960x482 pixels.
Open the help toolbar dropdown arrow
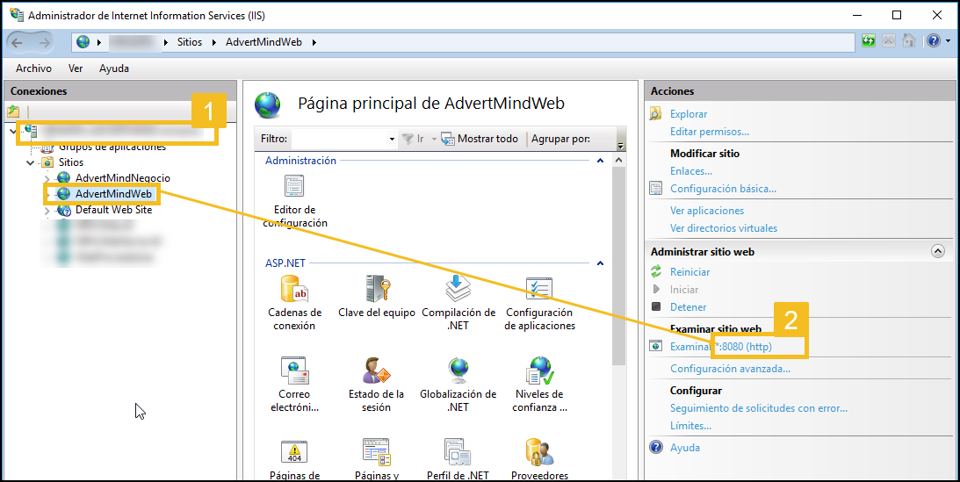point(949,41)
